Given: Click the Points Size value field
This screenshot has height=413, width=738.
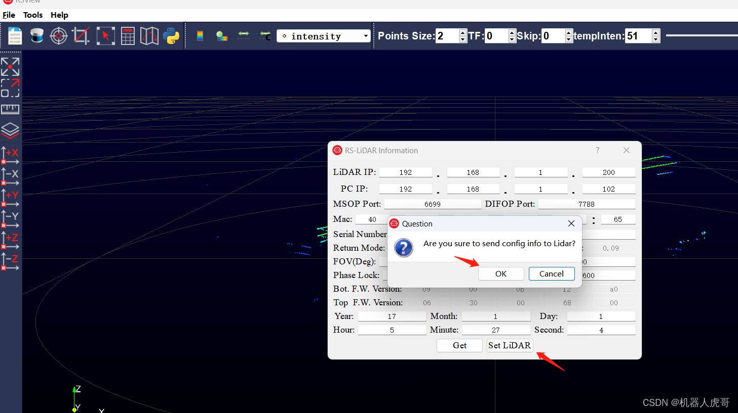Looking at the screenshot, I should tap(447, 36).
